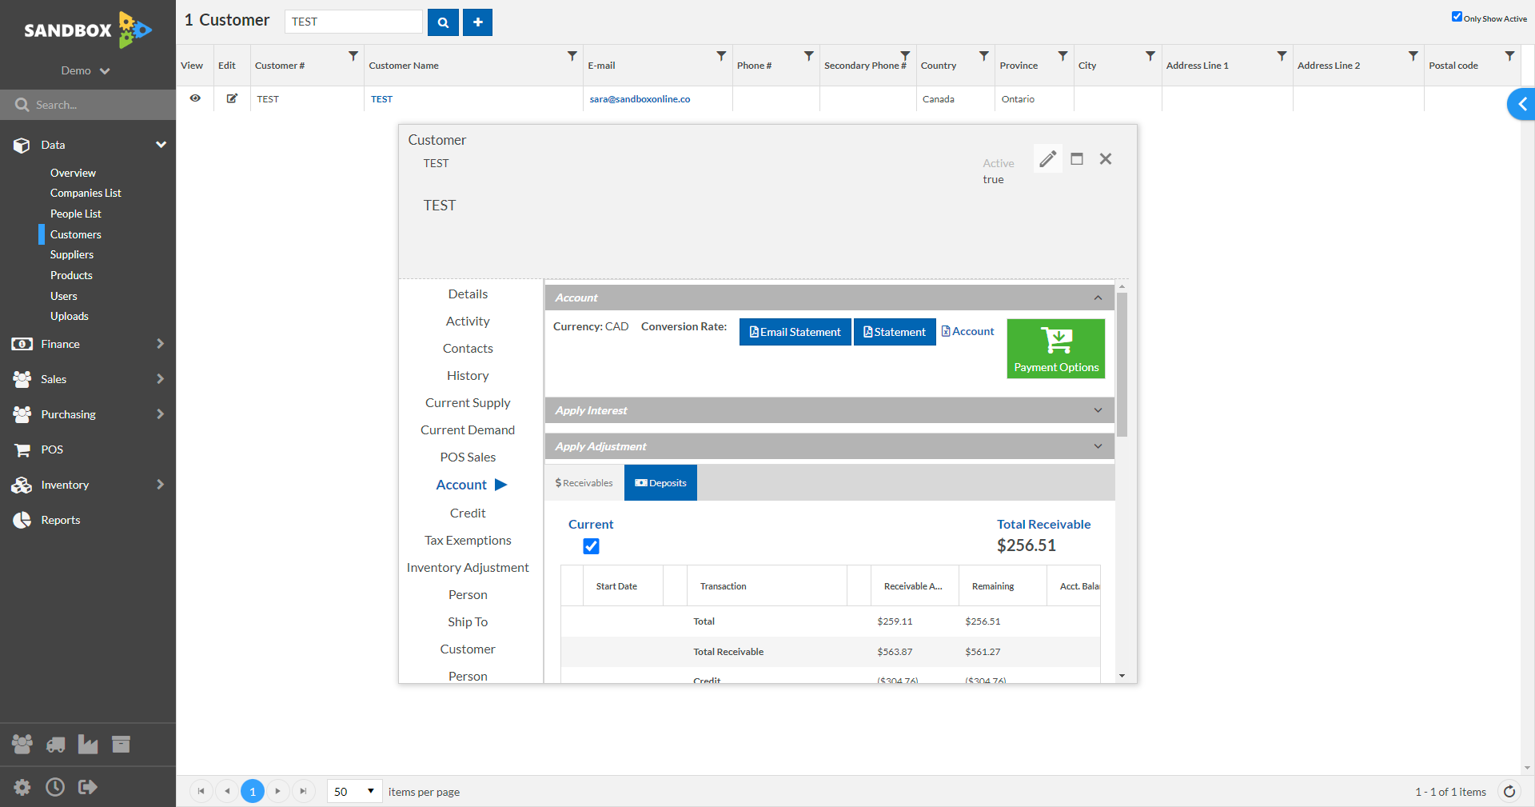Click Email Statement button
Viewport: 1535px width, 807px height.
(795, 332)
